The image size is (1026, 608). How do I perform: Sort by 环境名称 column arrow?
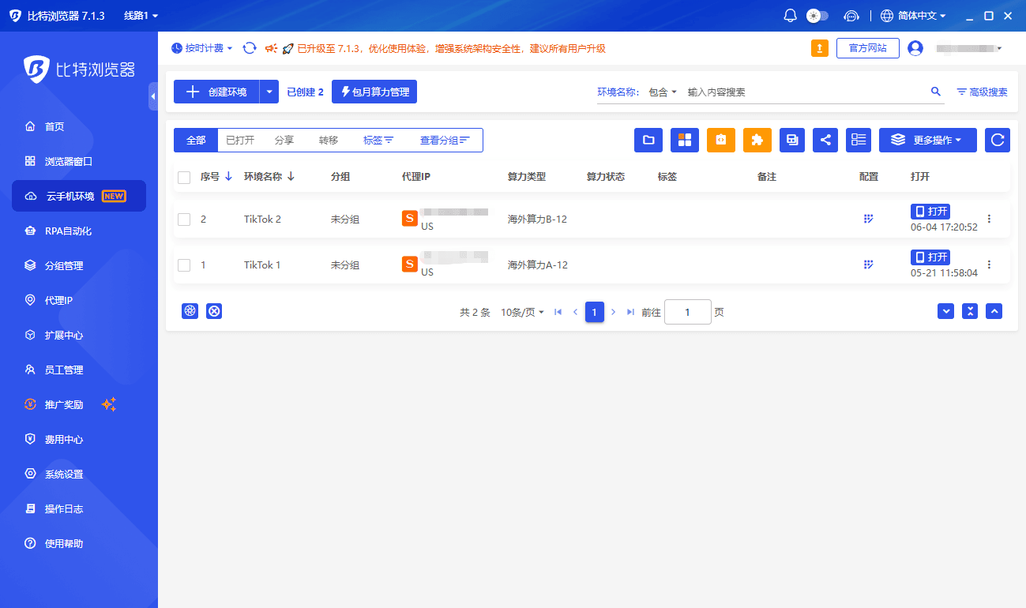click(x=291, y=177)
